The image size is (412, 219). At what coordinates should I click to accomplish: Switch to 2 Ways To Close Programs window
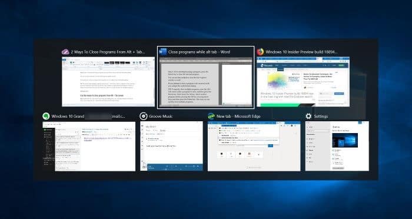108,82
